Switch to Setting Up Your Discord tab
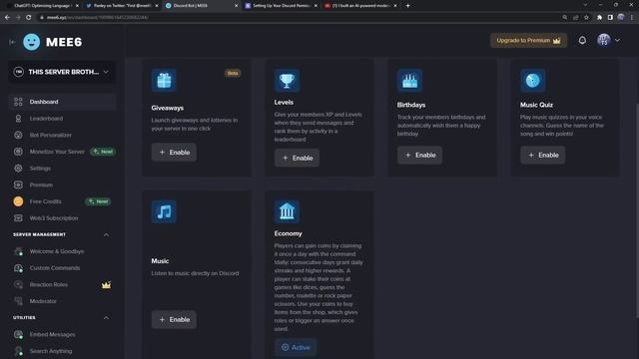 pyautogui.click(x=282, y=6)
